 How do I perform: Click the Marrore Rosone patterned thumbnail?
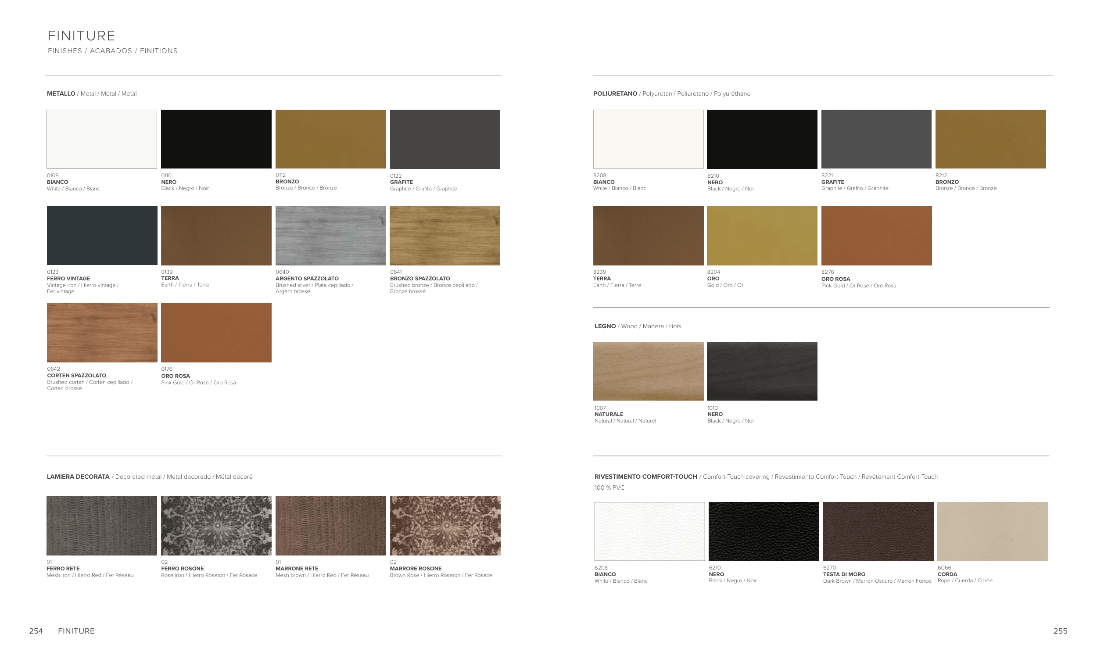pyautogui.click(x=445, y=525)
